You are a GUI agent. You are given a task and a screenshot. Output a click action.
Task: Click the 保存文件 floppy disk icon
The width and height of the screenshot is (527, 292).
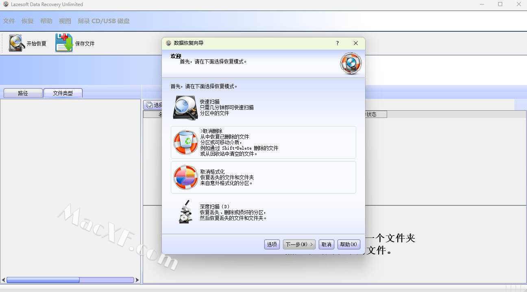(x=64, y=43)
